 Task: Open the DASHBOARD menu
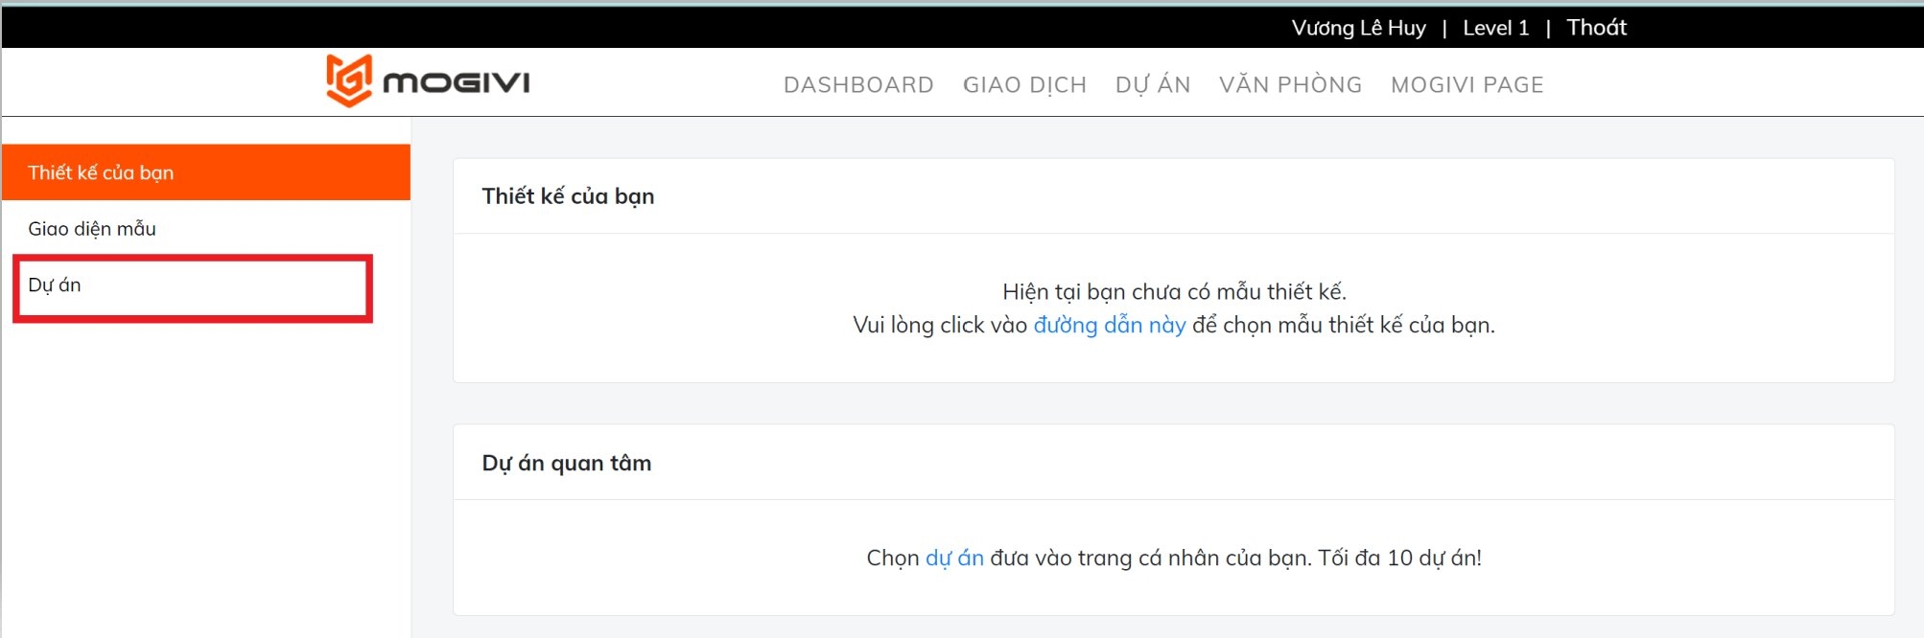(x=858, y=85)
